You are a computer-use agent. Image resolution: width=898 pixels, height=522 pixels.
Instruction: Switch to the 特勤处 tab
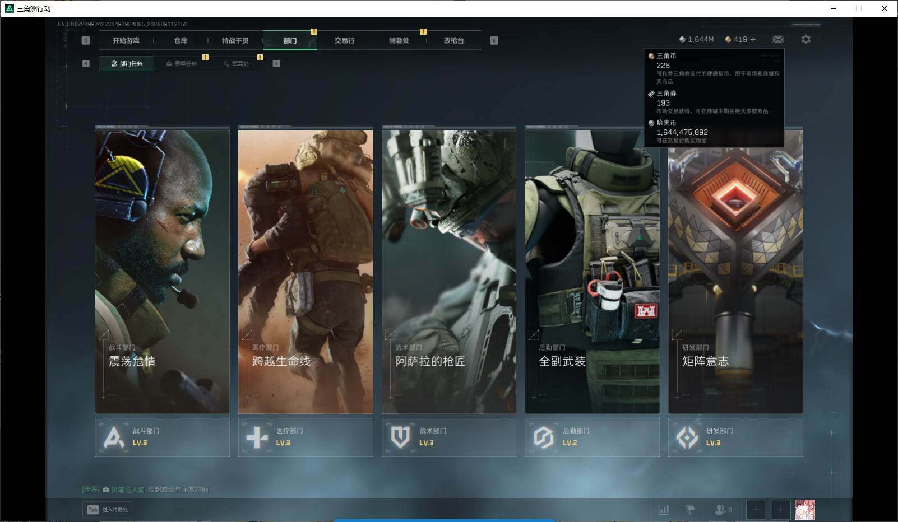point(399,40)
